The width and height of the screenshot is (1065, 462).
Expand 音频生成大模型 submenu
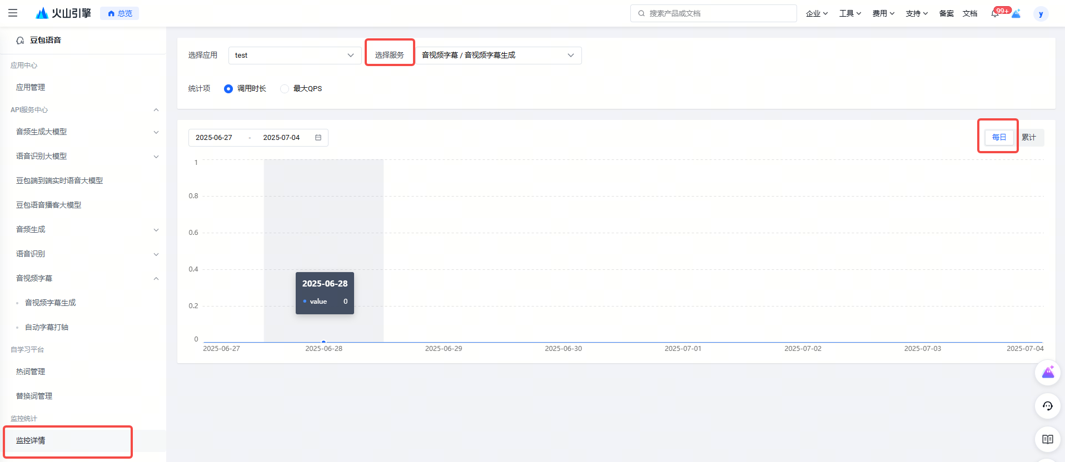(156, 132)
